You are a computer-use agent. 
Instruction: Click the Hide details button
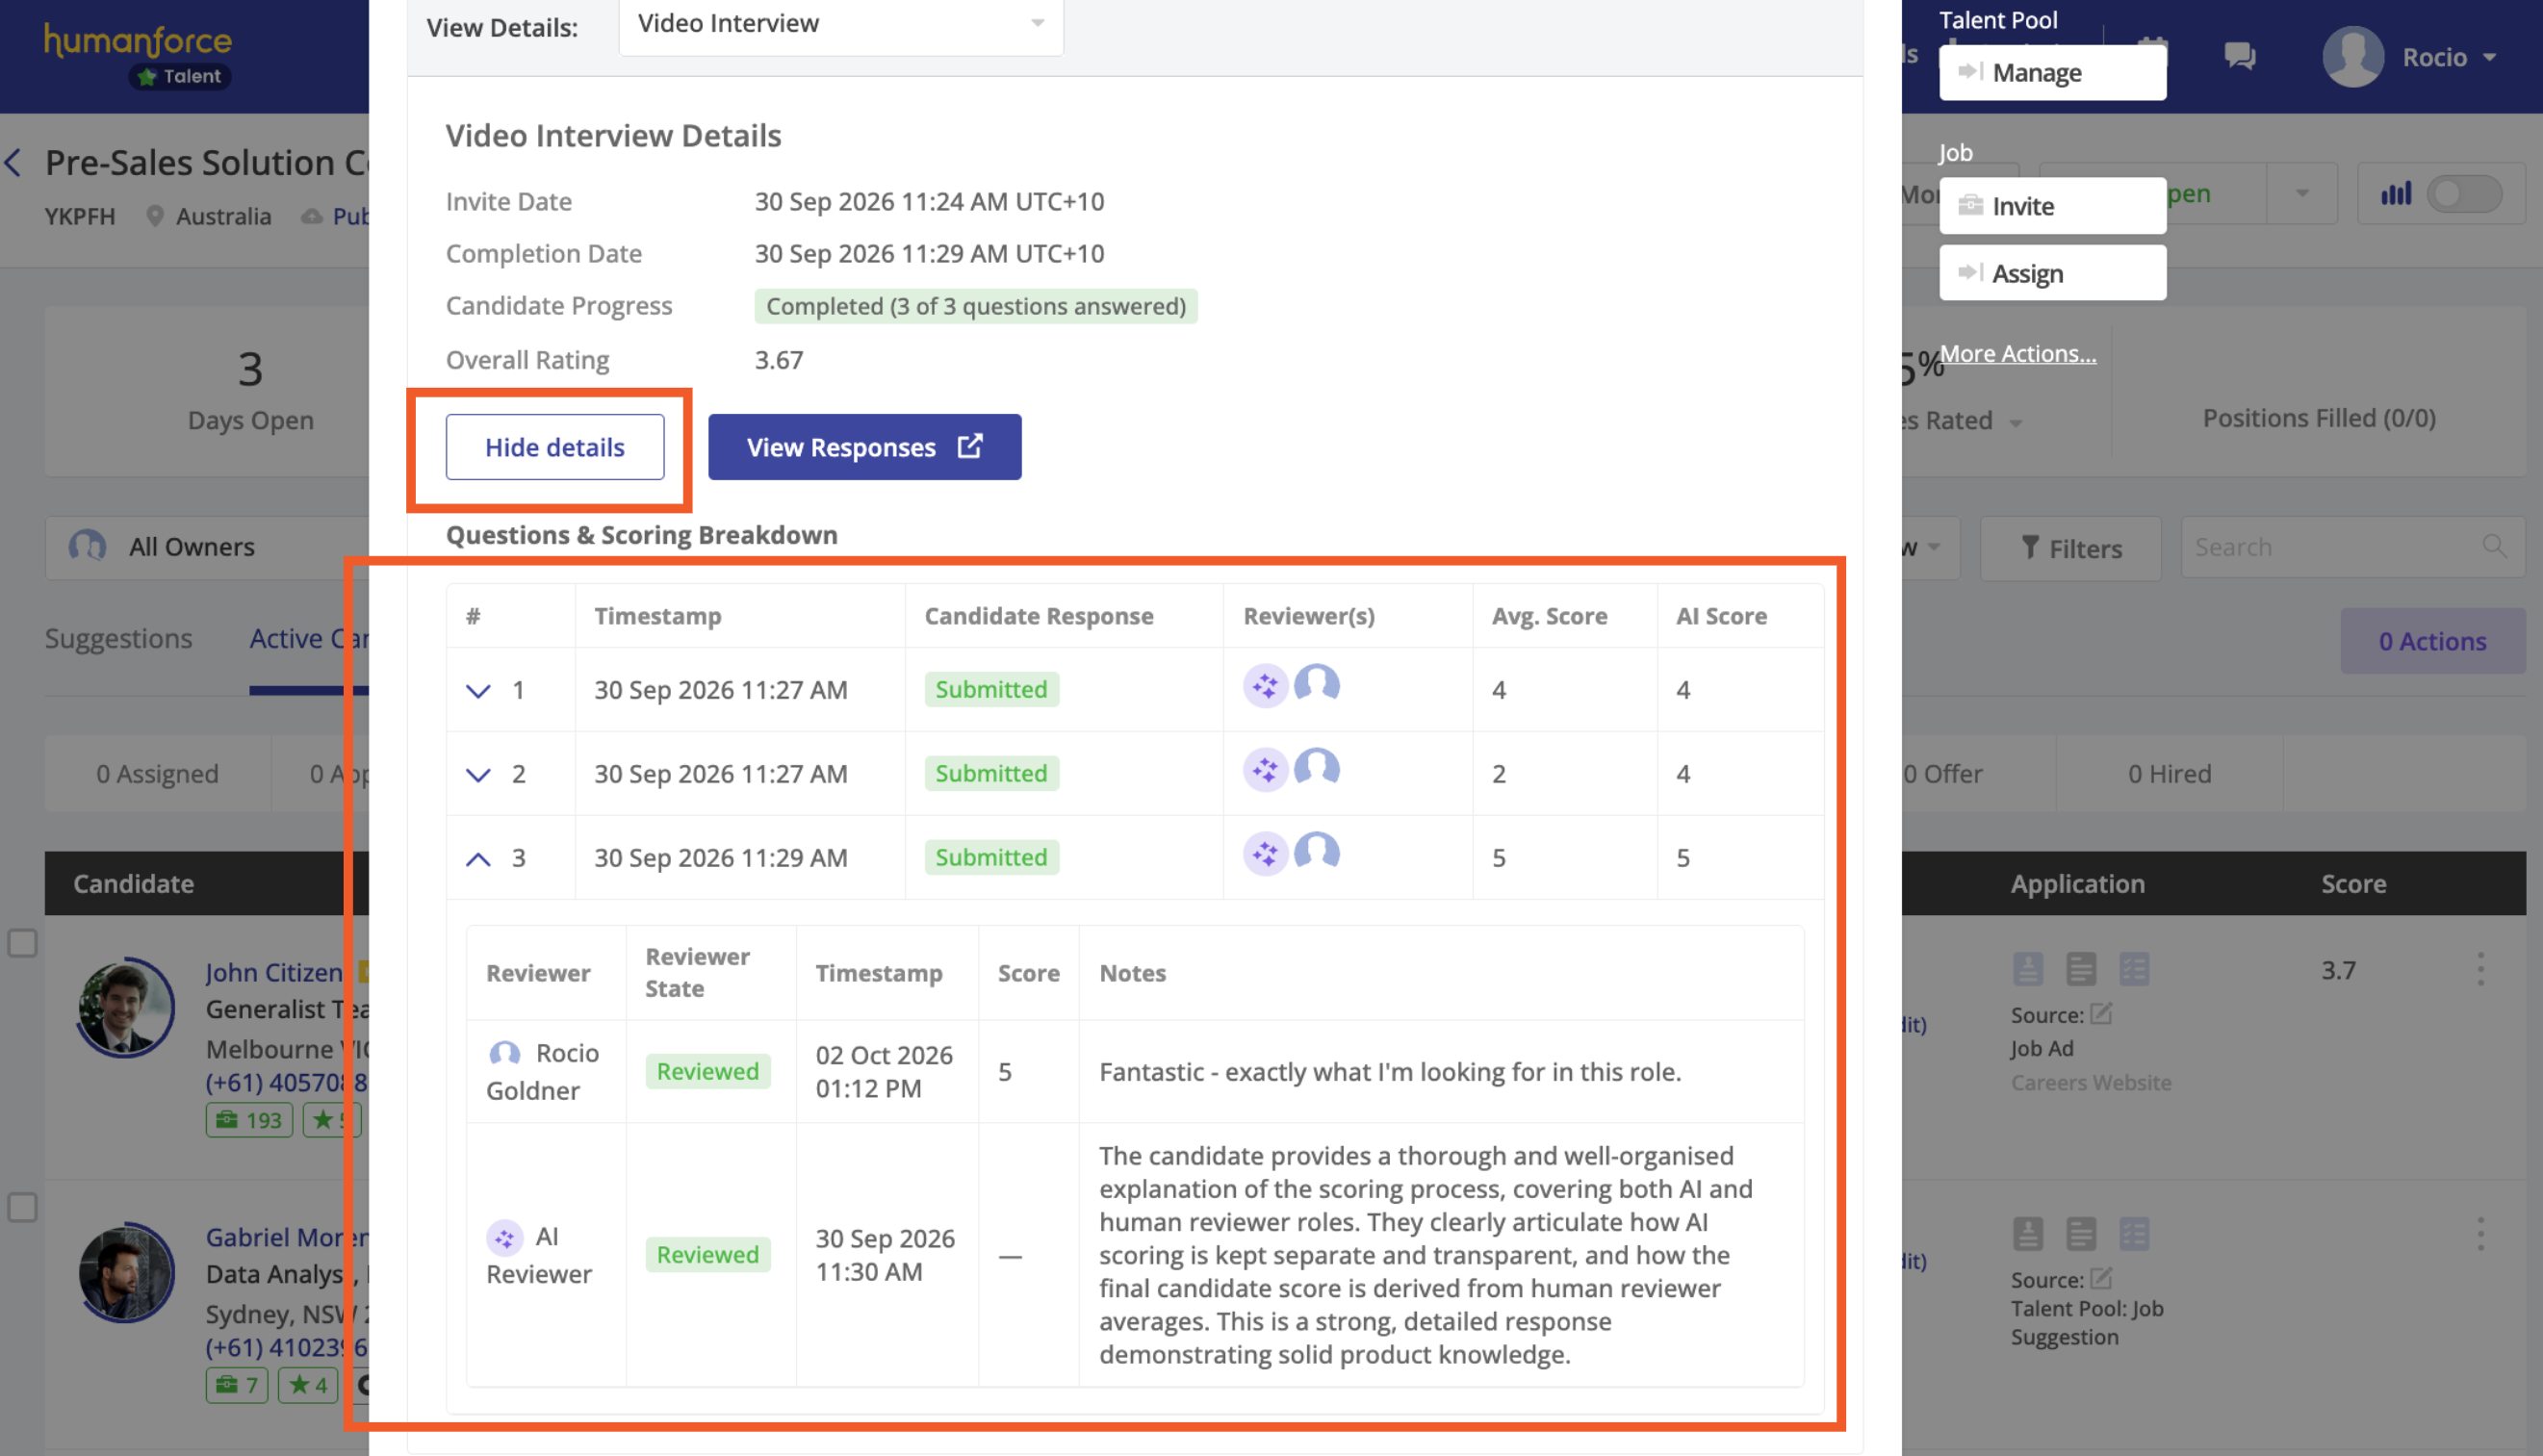point(555,447)
